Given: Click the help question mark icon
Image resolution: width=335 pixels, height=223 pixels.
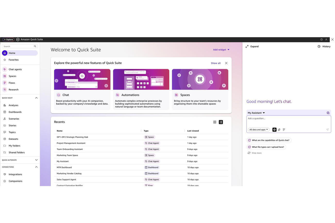Looking at the screenshot, I should pos(321,40).
